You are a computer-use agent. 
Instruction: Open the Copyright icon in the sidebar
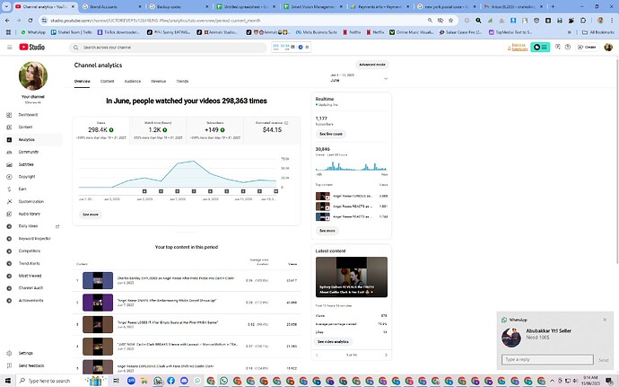9,177
